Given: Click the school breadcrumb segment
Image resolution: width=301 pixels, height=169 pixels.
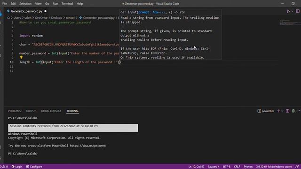Looking at the screenshot, I should 70,18.
